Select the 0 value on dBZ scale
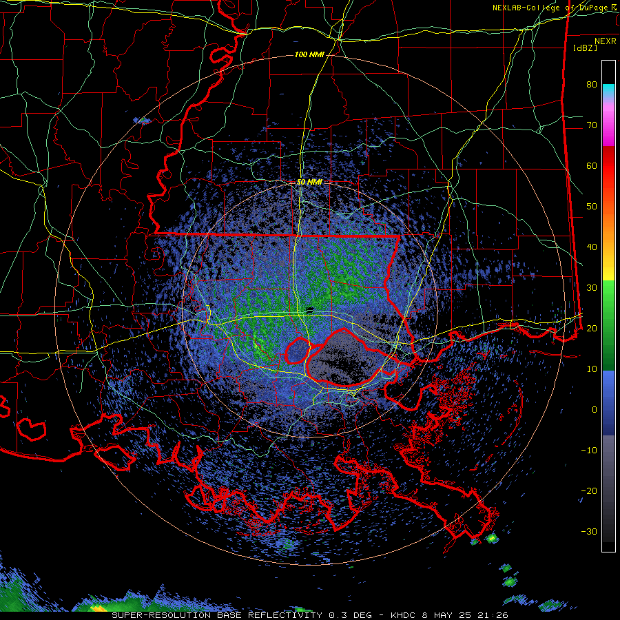Viewport: 620px width, 620px height. click(595, 410)
